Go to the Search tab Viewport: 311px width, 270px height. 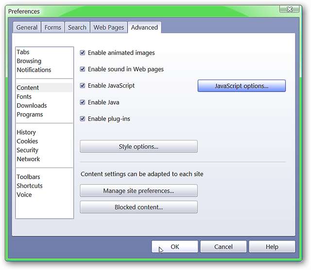tap(77, 28)
